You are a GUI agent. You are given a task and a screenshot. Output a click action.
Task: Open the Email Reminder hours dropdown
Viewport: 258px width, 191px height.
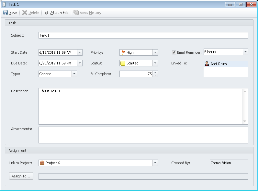click(x=245, y=52)
